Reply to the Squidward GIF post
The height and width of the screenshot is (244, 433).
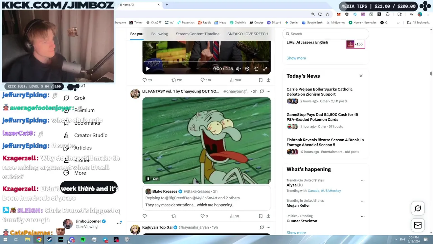pos(144,216)
